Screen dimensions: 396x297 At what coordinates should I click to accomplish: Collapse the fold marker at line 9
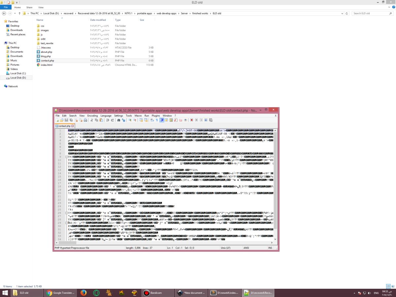point(67,157)
